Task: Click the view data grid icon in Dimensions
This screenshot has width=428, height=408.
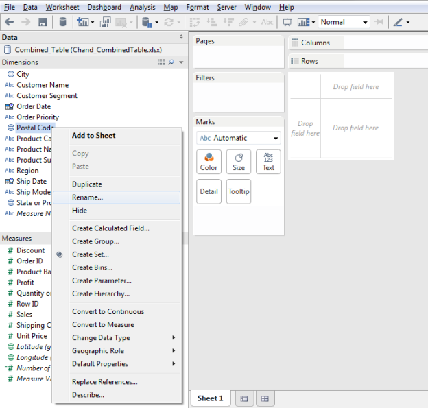Action: pos(161,62)
